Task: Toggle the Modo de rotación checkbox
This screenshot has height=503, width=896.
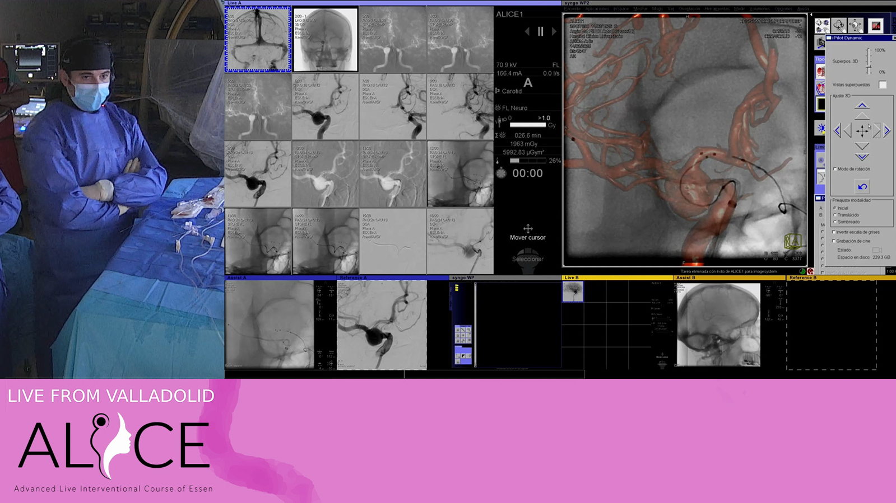Action: 835,169
